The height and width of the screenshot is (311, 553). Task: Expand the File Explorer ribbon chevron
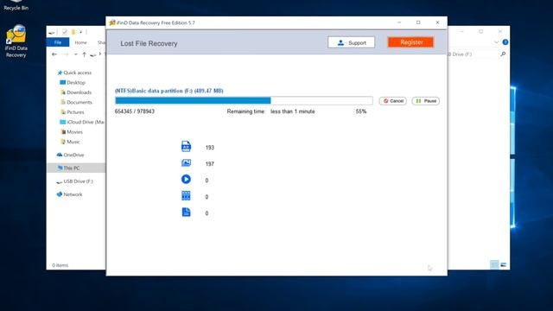[x=496, y=42]
